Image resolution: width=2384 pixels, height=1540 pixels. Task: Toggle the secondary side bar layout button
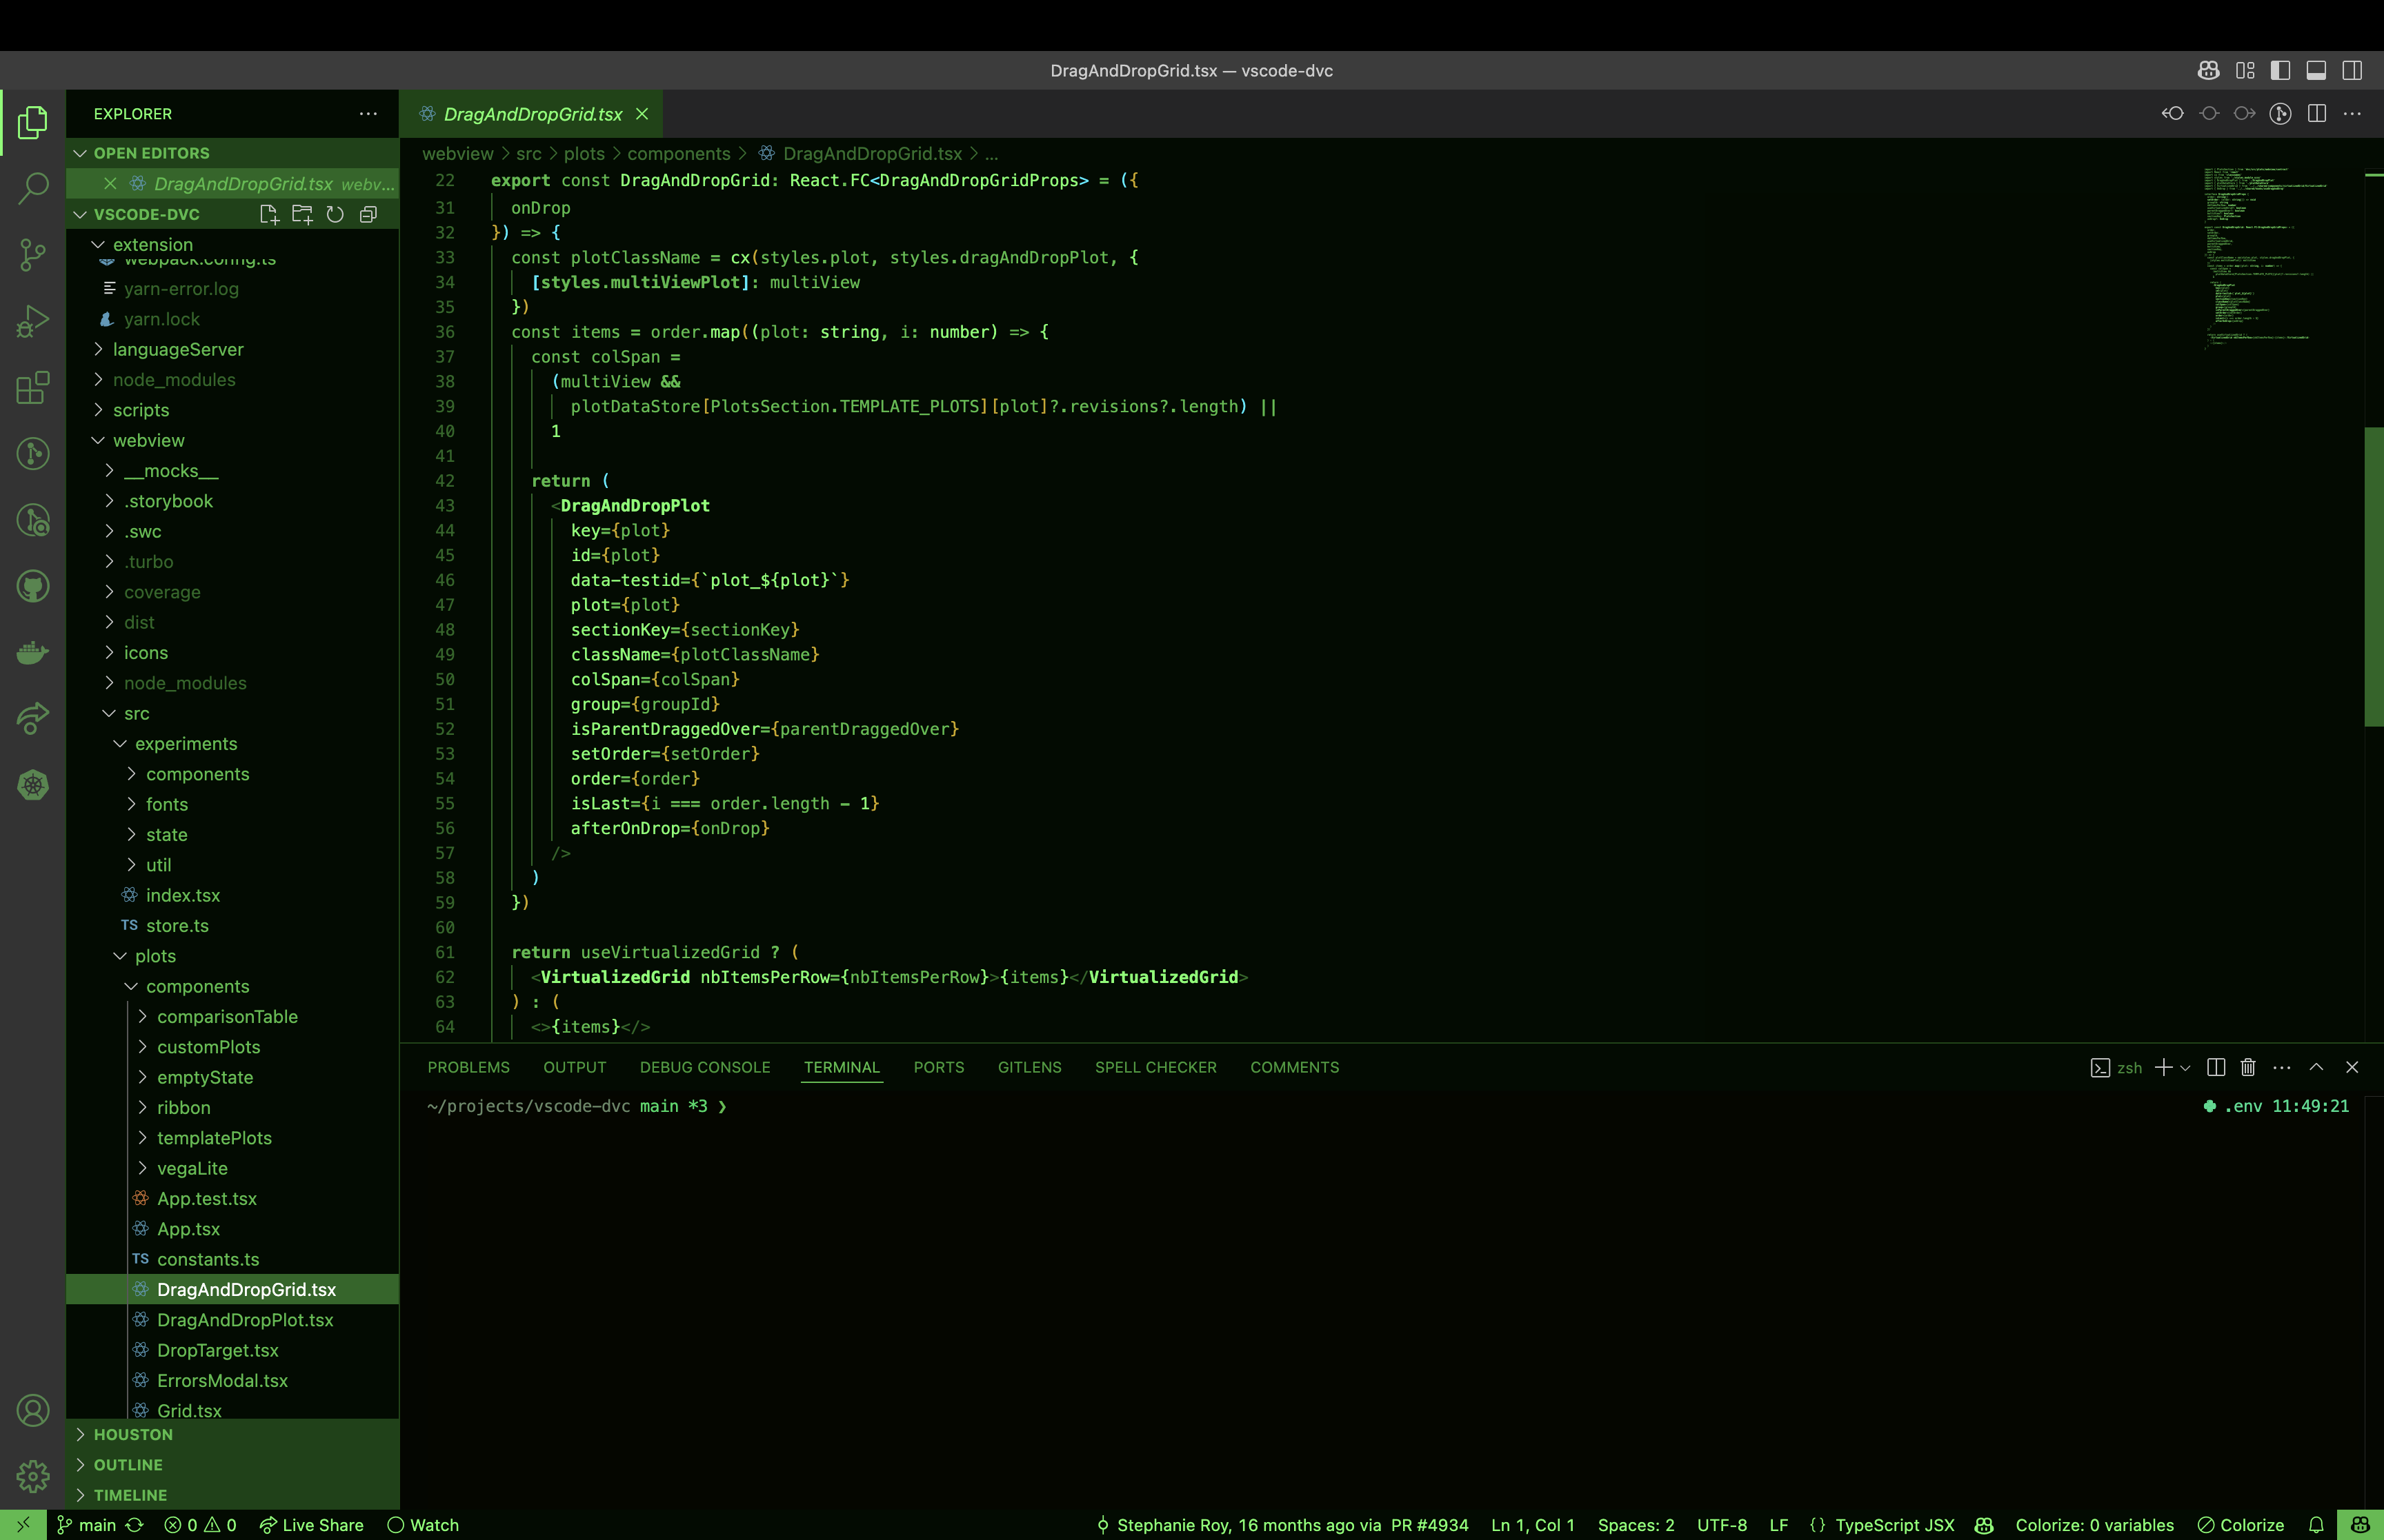(x=2352, y=70)
